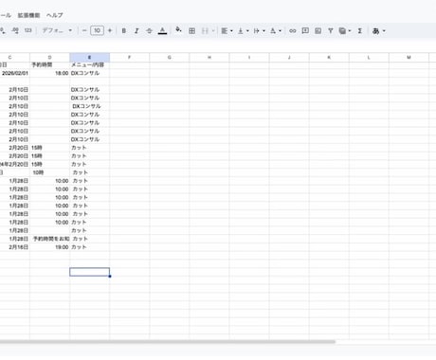Toggle bold formatting
The height and width of the screenshot is (360, 436).
click(124, 30)
